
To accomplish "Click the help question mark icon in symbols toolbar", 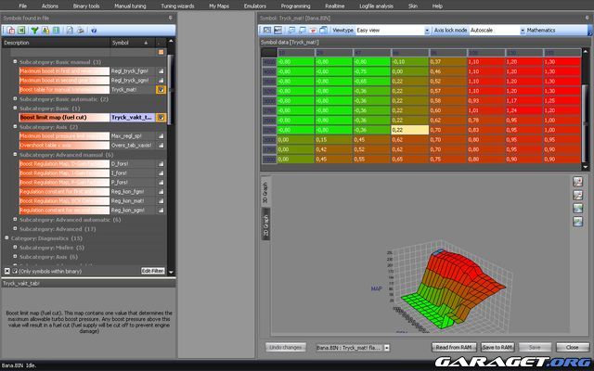I will 93,31.
